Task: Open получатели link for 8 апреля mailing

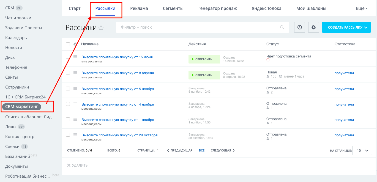Action: coord(344,73)
